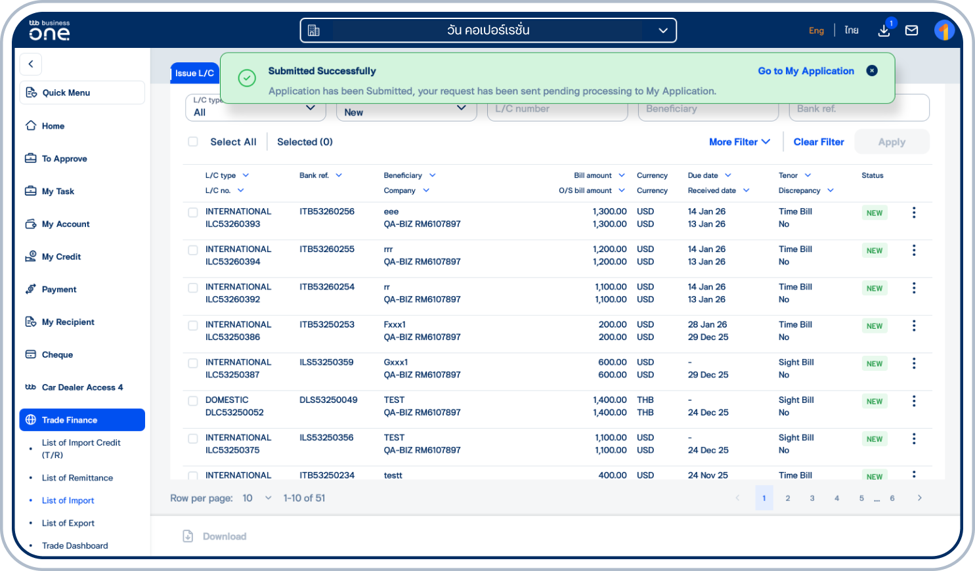Click the user profile avatar

pyautogui.click(x=943, y=30)
